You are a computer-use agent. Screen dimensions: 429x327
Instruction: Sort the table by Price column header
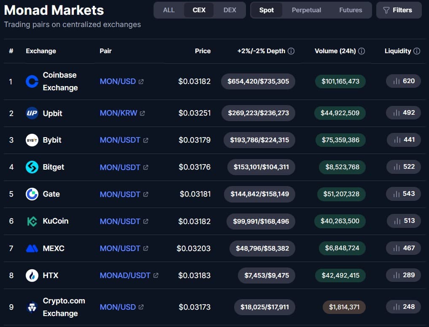pyautogui.click(x=202, y=51)
